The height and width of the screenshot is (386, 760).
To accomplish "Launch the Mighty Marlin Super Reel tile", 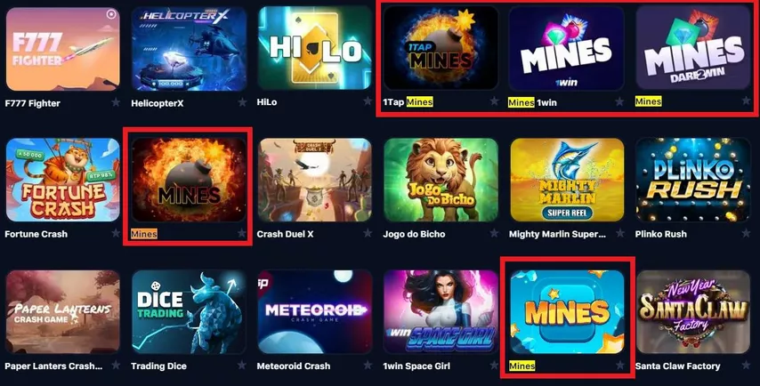I will (x=567, y=180).
